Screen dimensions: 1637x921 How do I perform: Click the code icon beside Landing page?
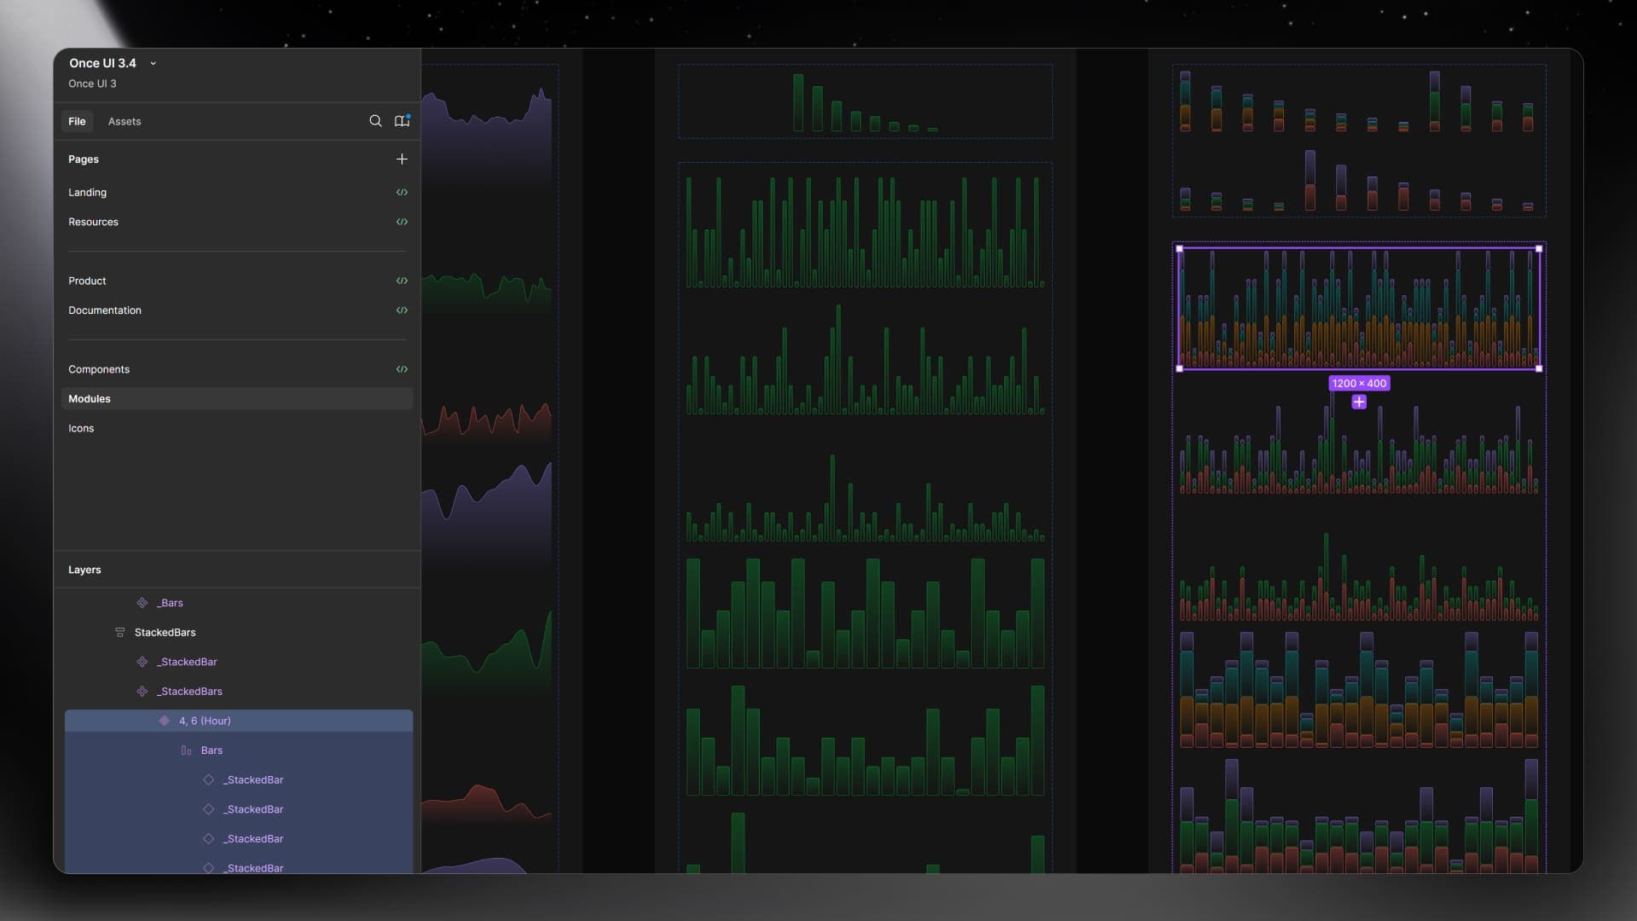pyautogui.click(x=402, y=192)
